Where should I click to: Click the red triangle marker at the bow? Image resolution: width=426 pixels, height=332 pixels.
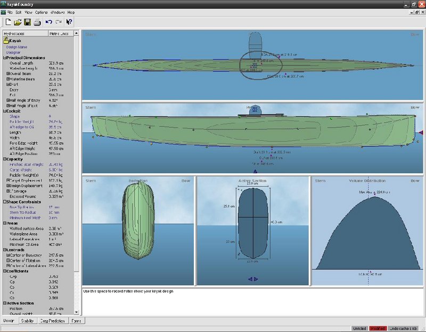tap(421, 133)
